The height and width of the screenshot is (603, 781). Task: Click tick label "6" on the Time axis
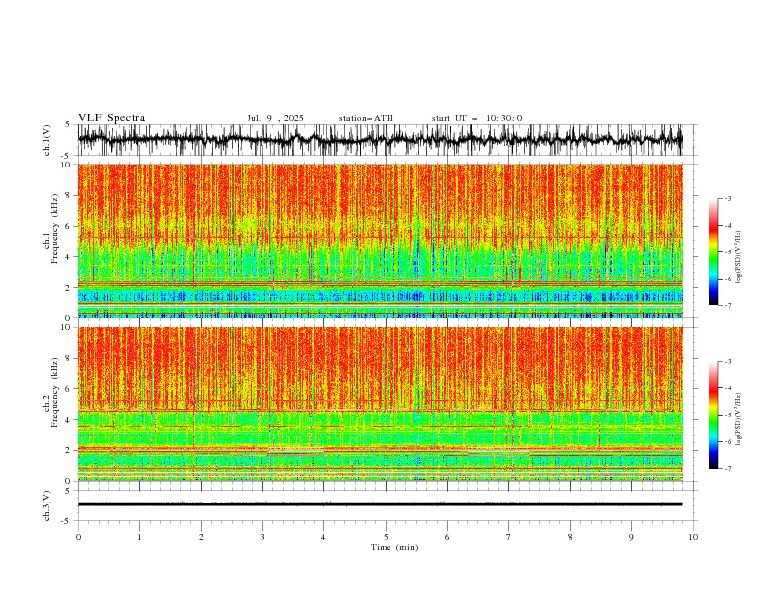pos(447,537)
